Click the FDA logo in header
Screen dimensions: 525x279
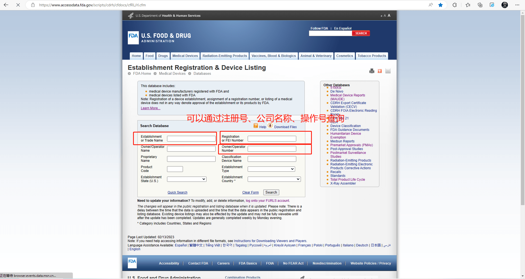(133, 38)
